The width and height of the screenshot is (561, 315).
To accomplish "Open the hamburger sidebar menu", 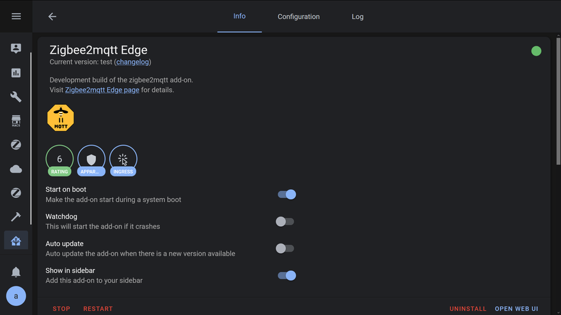I will tap(16, 16).
